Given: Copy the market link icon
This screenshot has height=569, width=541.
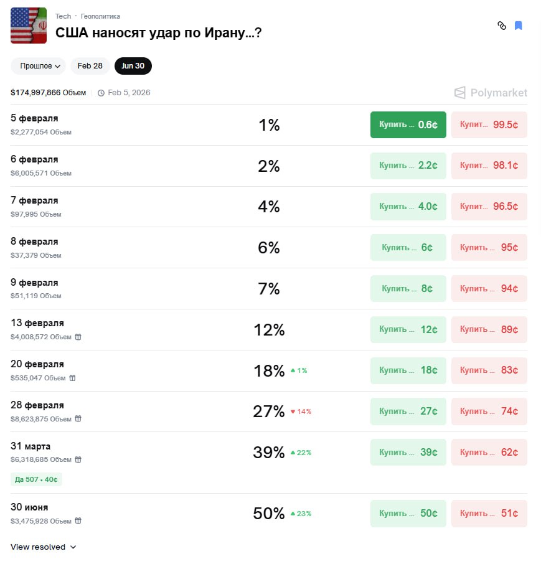Looking at the screenshot, I should click(x=502, y=26).
